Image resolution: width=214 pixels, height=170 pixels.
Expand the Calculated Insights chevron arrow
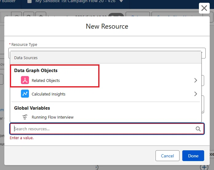pos(196,94)
